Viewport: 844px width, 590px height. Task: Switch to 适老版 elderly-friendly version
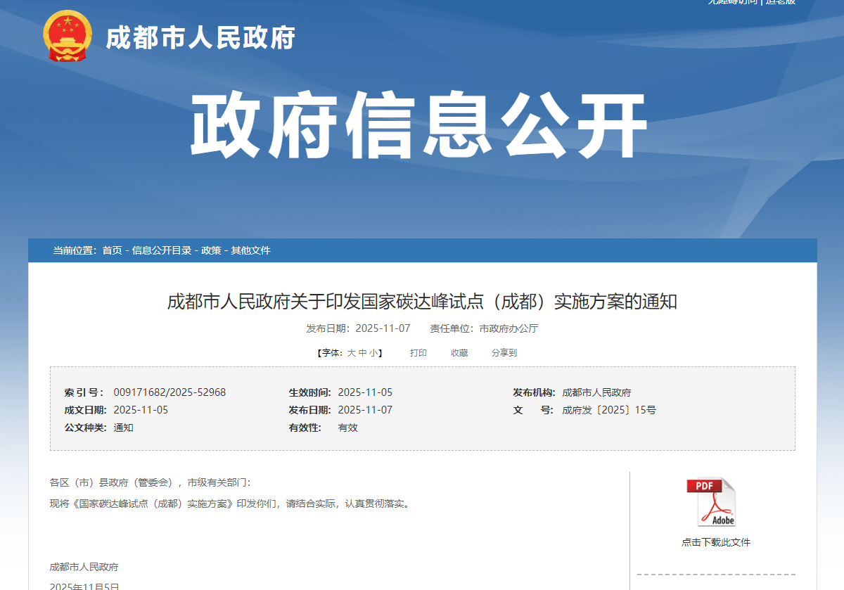pos(781,2)
